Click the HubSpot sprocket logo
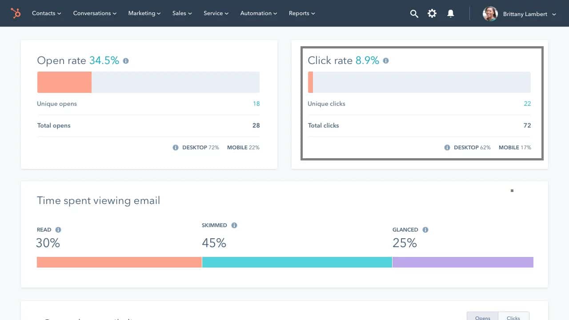569x320 pixels. [16, 14]
